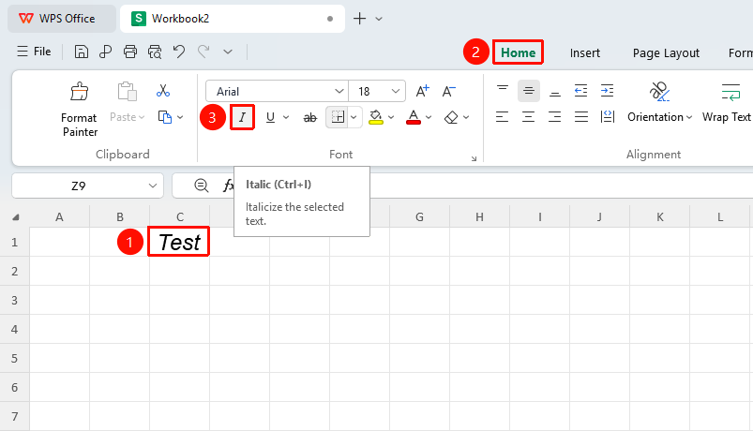Select row 3 header

[x=14, y=301]
